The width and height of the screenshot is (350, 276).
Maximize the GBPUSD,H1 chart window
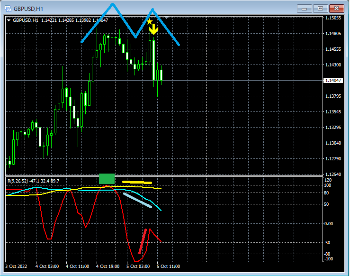320,9
